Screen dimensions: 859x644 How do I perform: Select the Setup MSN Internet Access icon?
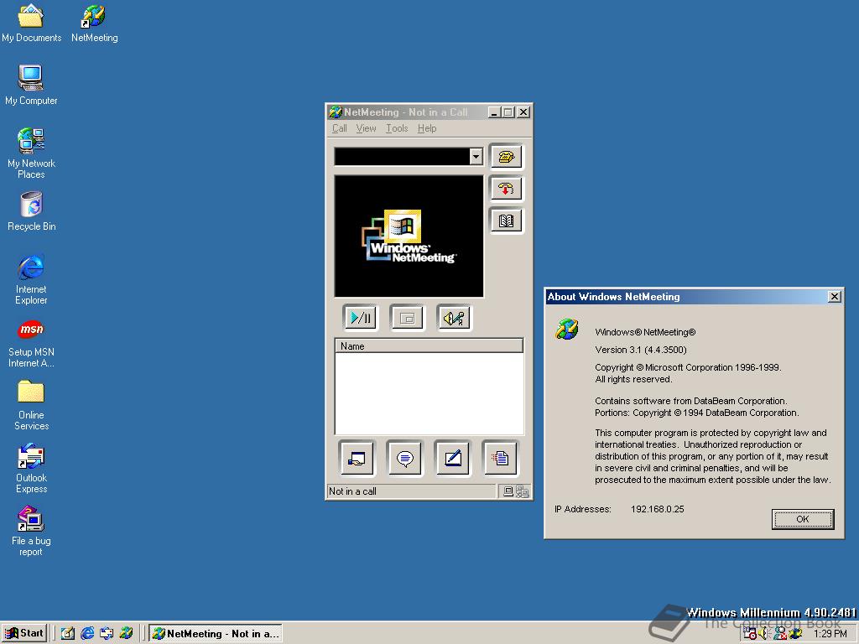[x=31, y=343]
